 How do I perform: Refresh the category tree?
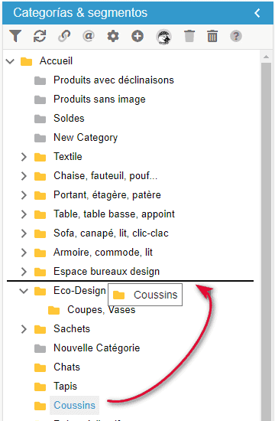coord(40,36)
